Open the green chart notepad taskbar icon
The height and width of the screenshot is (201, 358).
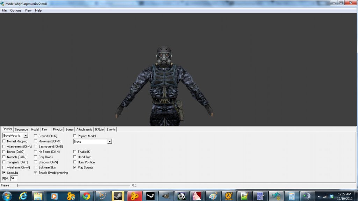click(244, 196)
